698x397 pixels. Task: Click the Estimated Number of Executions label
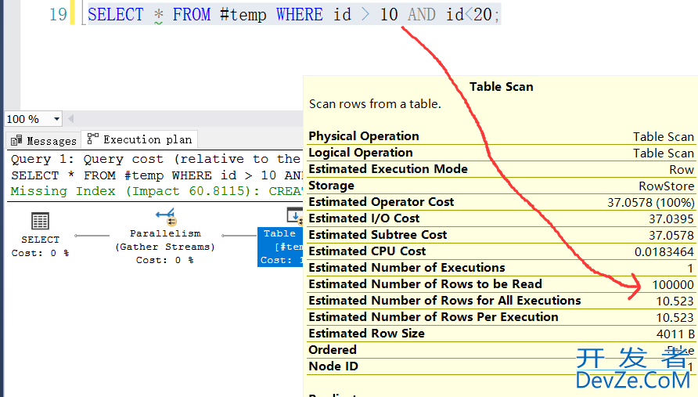tap(407, 267)
